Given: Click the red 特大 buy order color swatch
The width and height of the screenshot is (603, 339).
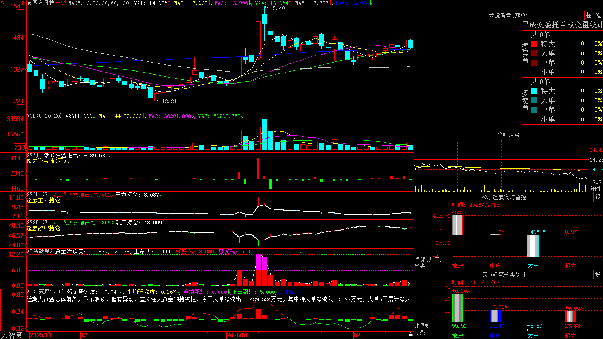Looking at the screenshot, I should tap(534, 44).
